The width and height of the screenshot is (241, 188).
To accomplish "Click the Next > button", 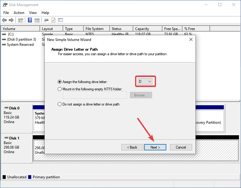I will click(155, 147).
